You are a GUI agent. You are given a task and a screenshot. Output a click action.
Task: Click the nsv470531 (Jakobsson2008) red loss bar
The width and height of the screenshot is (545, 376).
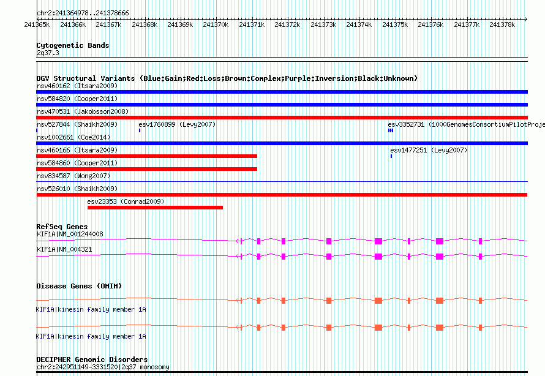282,118
